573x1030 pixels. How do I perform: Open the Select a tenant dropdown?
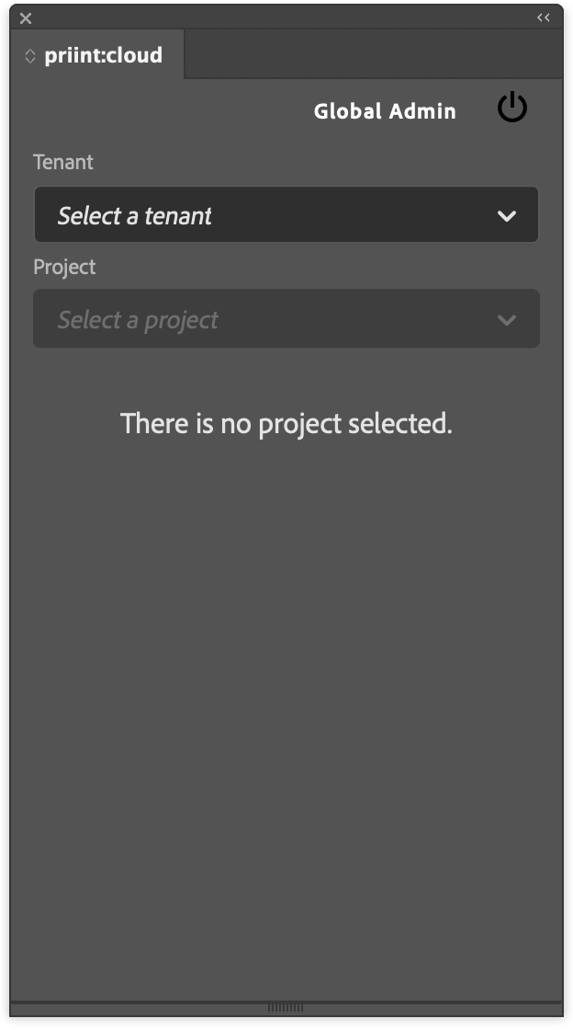(x=286, y=215)
